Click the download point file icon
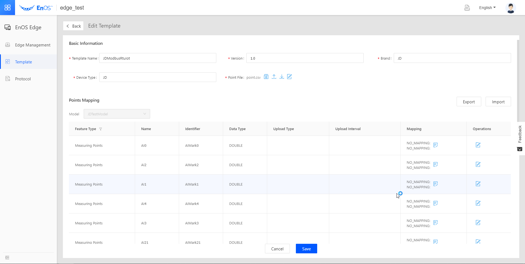 tap(282, 77)
